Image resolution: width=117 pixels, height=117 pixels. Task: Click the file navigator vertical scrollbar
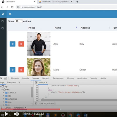click(32, 92)
